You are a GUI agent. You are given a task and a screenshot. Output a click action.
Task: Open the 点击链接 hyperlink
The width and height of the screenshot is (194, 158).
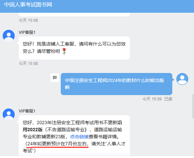click(x=79, y=137)
